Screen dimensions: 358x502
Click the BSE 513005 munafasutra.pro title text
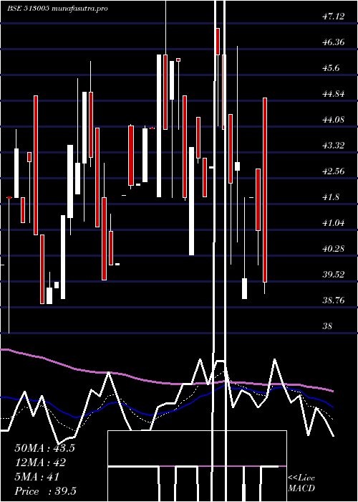[x=57, y=9]
